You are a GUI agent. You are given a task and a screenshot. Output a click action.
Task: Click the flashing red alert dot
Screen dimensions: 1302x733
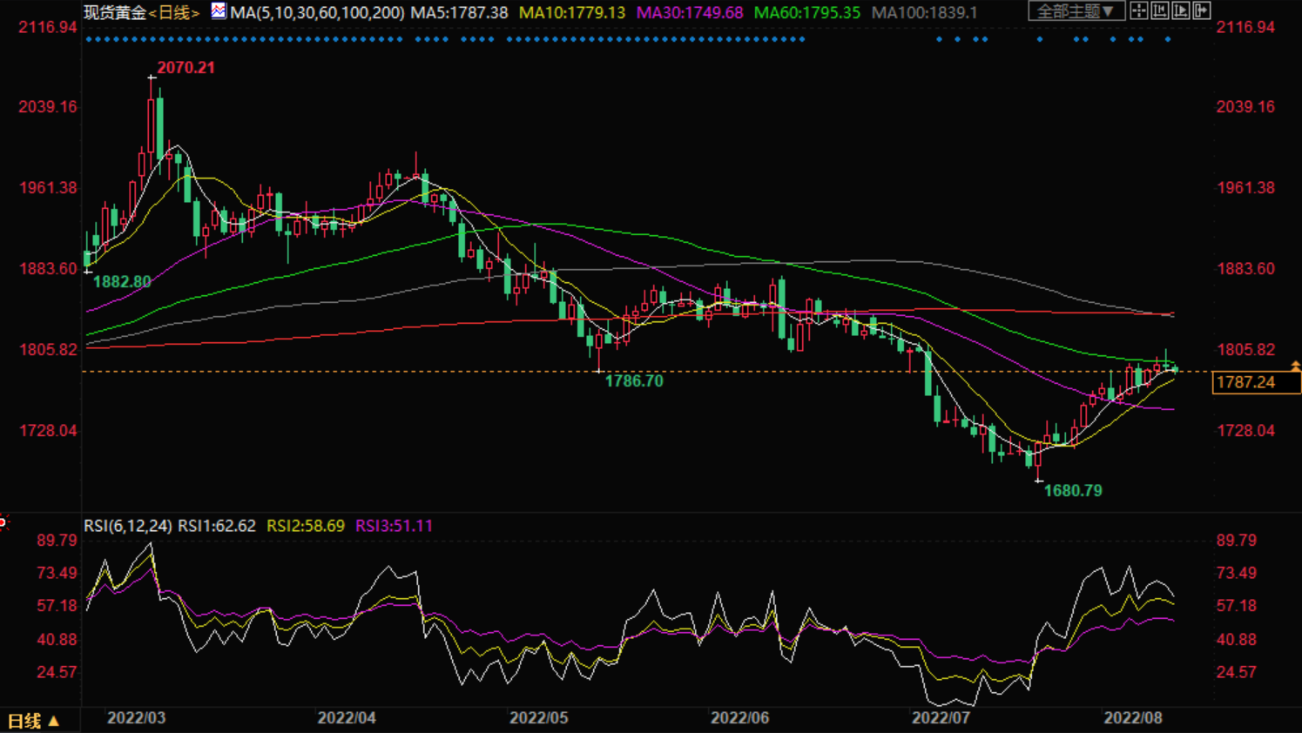[3, 522]
